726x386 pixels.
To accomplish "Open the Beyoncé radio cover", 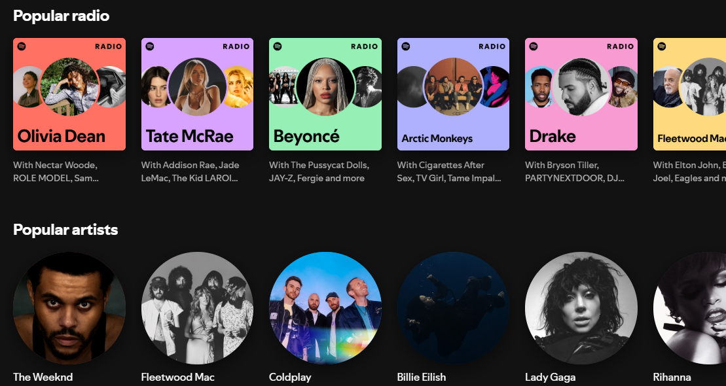I will 325,94.
